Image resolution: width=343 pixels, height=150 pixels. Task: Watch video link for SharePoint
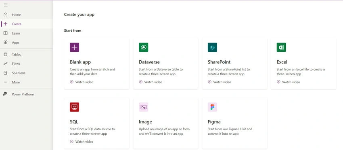click(222, 82)
